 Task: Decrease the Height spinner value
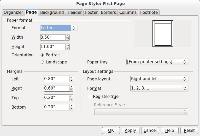click(68, 48)
